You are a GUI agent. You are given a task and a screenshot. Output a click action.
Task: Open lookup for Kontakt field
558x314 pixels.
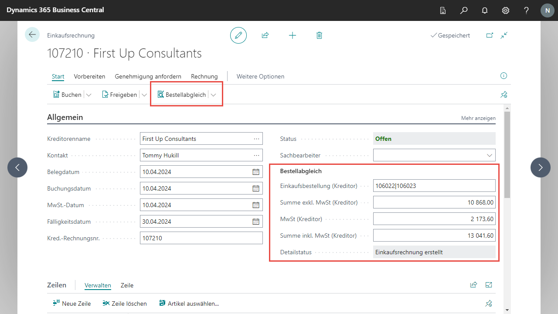click(256, 155)
